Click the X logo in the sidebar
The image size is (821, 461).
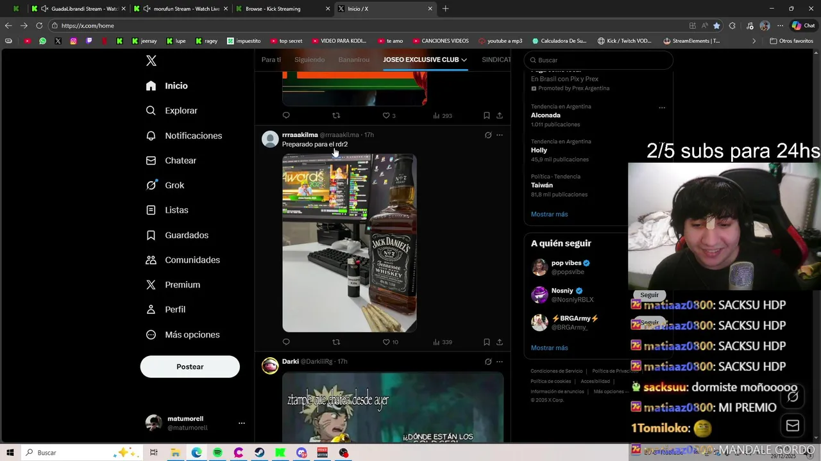[151, 61]
